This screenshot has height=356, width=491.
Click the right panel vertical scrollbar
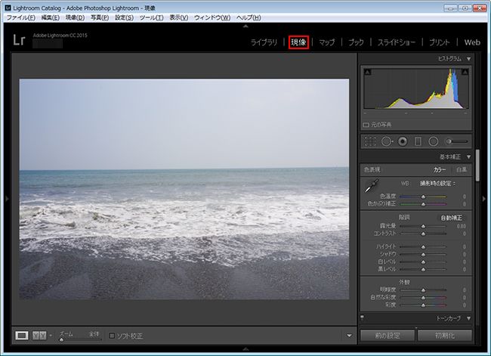(477, 166)
